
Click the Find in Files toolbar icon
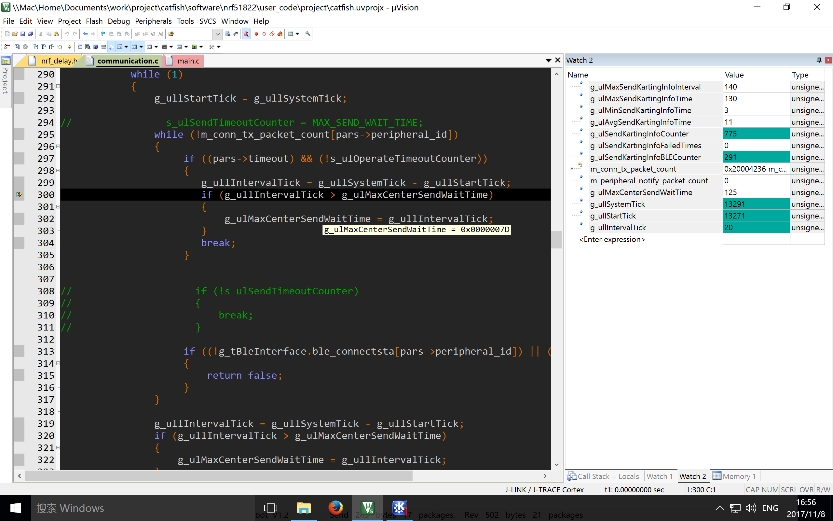pyautogui.click(x=171, y=34)
